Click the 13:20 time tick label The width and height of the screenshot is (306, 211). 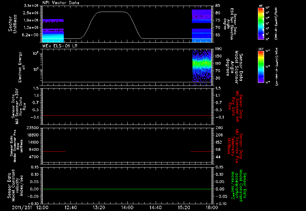pos(99,207)
